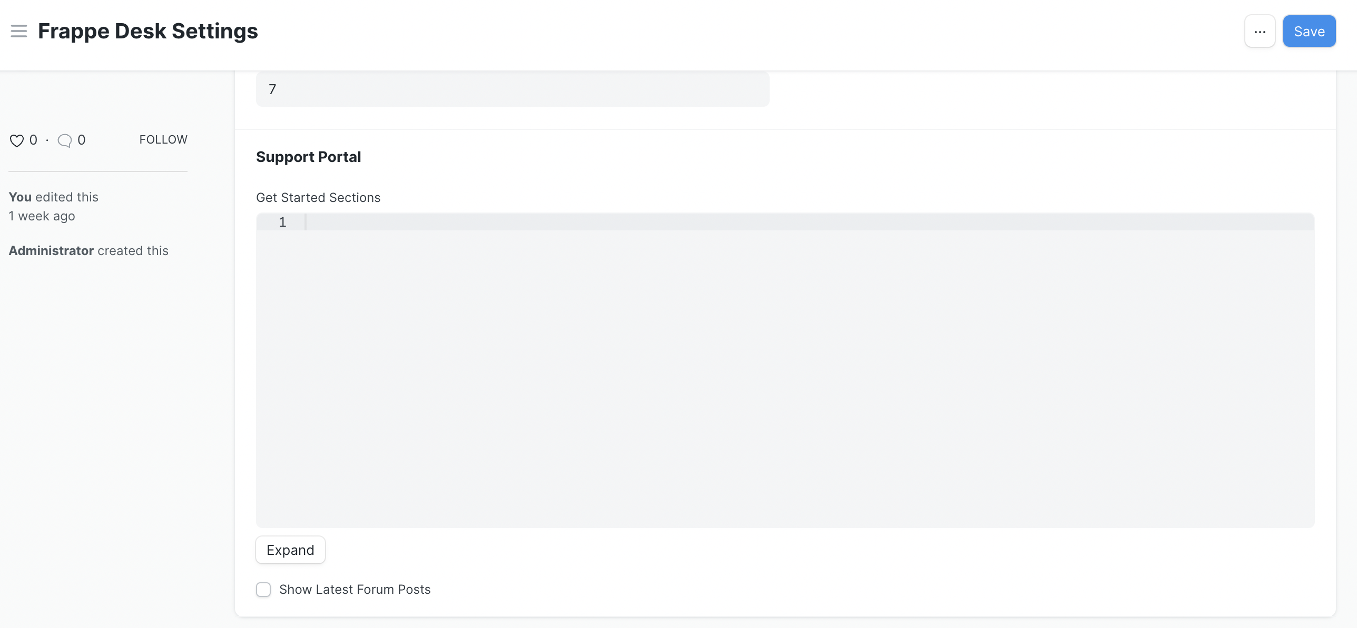Click line number 1 in the editor gutter
1357x628 pixels.
click(x=282, y=222)
